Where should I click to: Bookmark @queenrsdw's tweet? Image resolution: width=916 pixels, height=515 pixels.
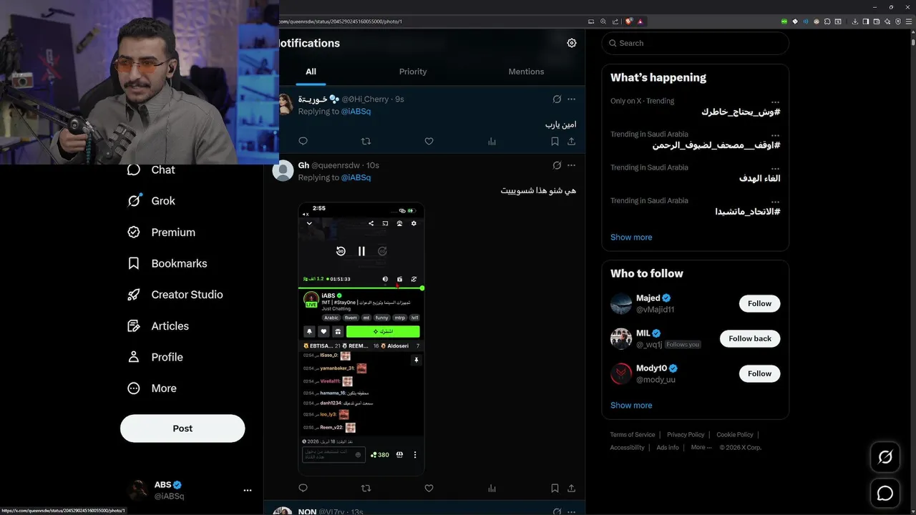555,489
